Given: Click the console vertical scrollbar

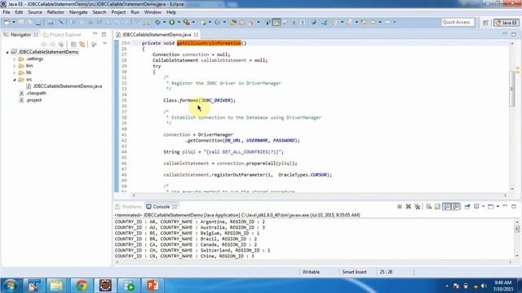Looking at the screenshot, I should [517, 238].
